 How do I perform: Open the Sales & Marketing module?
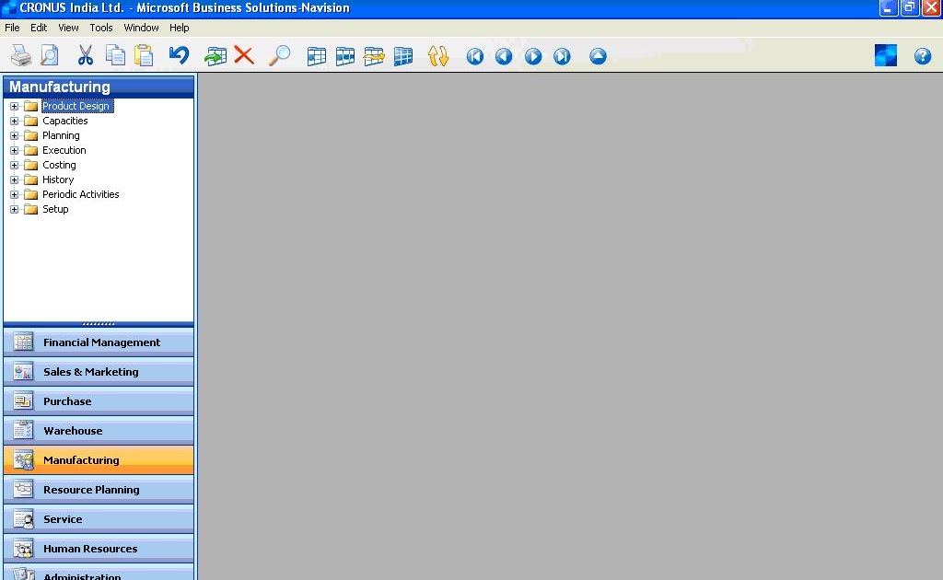click(99, 371)
